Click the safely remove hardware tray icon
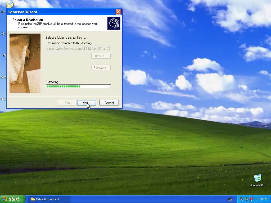The width and height of the screenshot is (271, 203). 247,199
